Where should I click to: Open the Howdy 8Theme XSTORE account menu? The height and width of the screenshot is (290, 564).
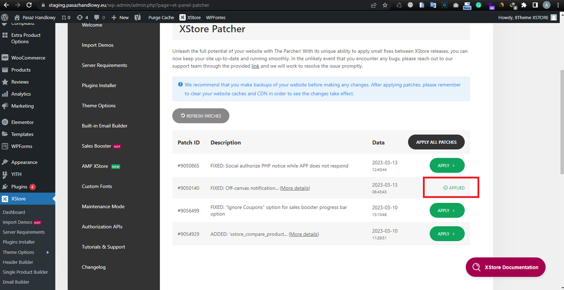tap(527, 18)
